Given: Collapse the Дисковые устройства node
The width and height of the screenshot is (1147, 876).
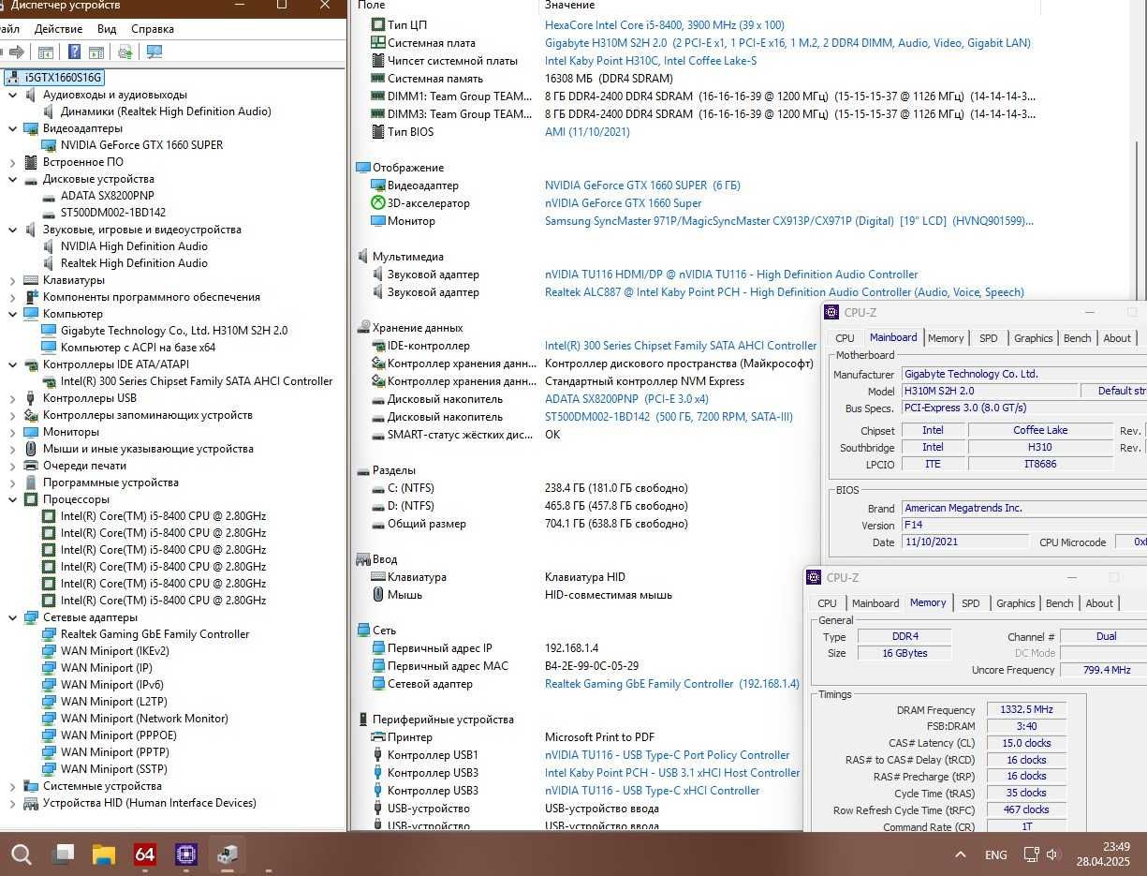Looking at the screenshot, I should (12, 179).
